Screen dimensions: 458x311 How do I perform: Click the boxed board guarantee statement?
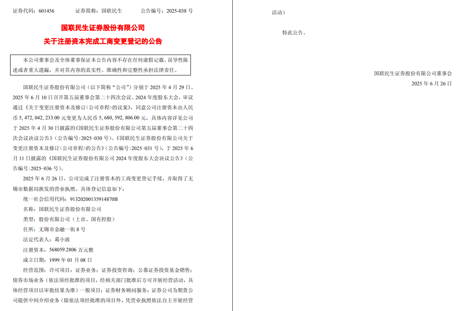(x=100, y=65)
